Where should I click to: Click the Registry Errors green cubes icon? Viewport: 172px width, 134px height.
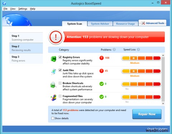point(53,59)
